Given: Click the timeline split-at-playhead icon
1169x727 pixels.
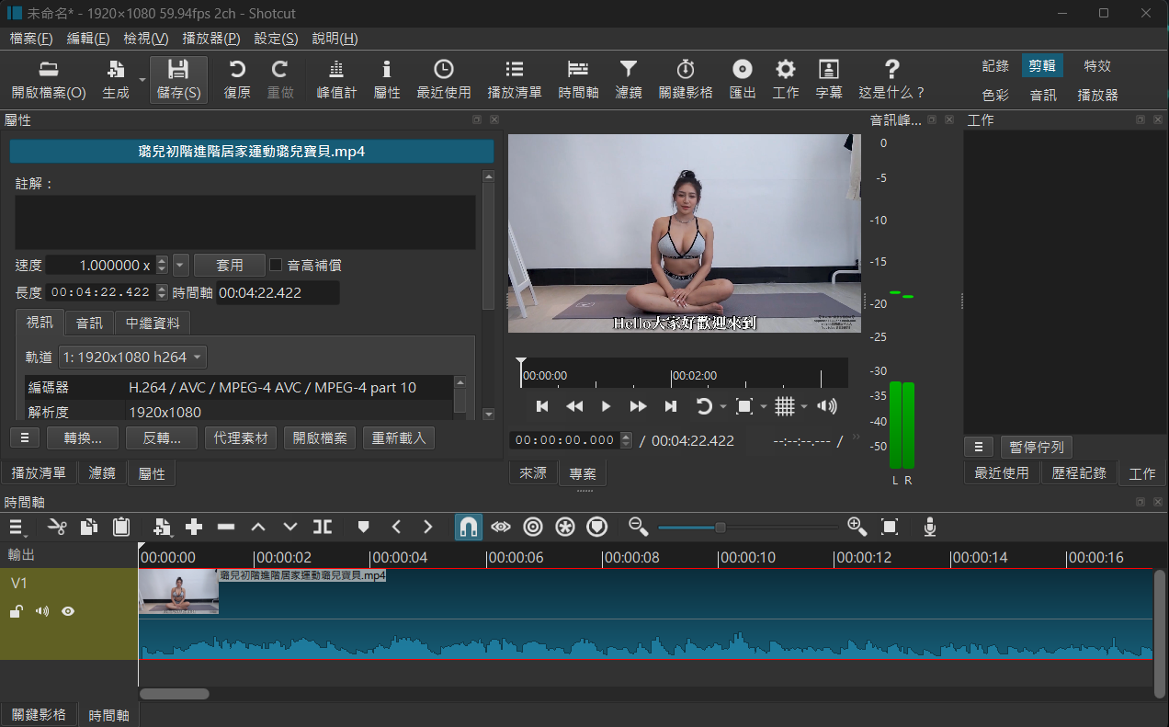Looking at the screenshot, I should click(x=322, y=527).
